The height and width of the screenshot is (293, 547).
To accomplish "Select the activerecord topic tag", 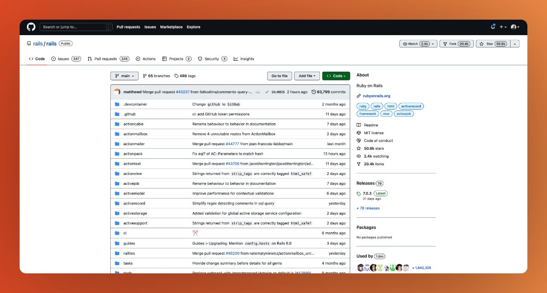I will click(412, 106).
